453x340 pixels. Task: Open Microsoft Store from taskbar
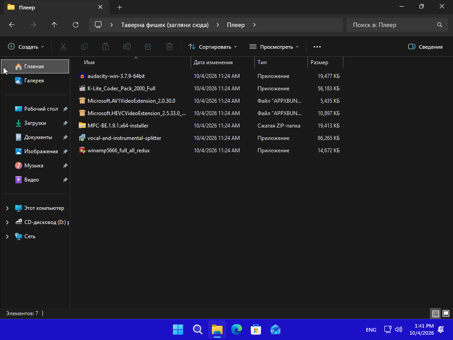point(256,329)
